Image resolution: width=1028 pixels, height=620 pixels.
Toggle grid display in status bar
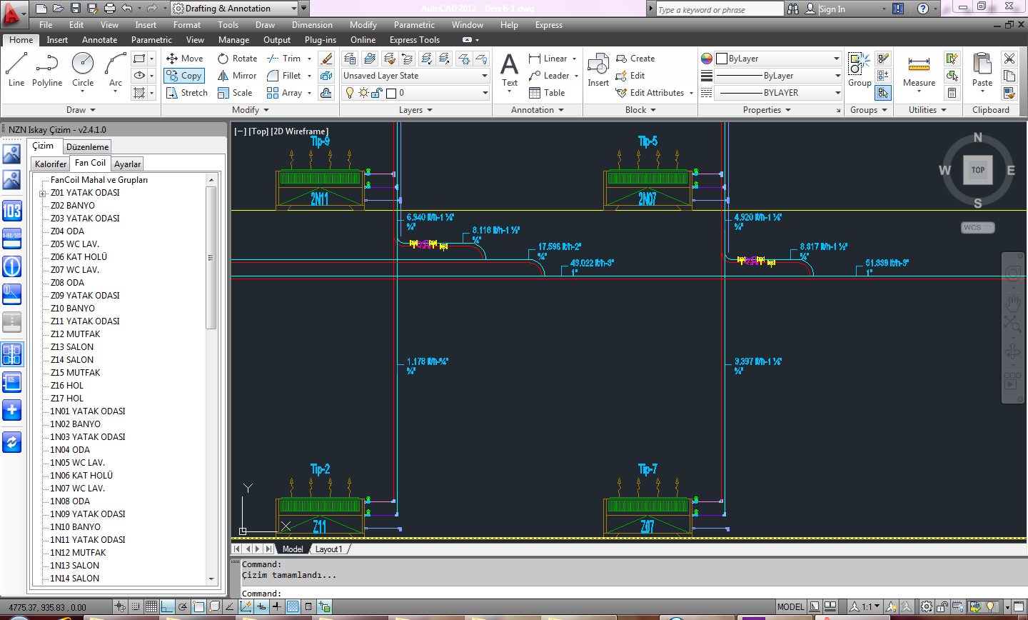pyautogui.click(x=151, y=607)
